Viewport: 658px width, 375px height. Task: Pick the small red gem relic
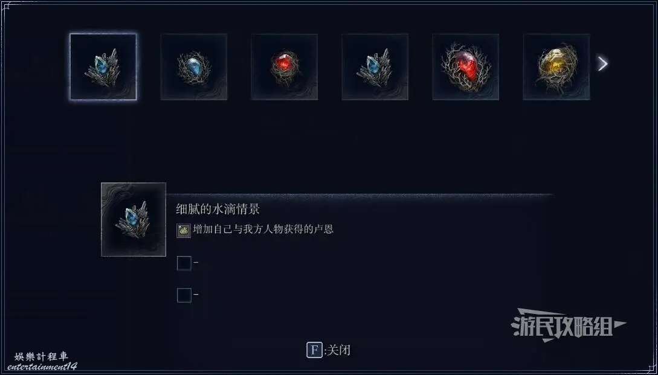(285, 67)
